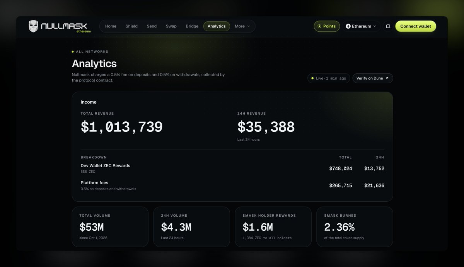This screenshot has height=267, width=464.
Task: Click the ALL NETWORKS label
Action: 92,51
